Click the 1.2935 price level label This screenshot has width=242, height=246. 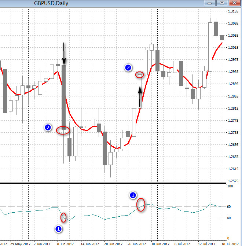[233, 72]
